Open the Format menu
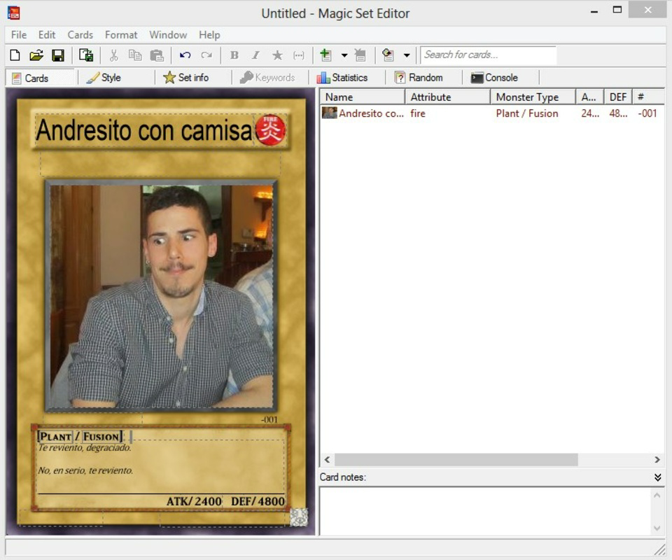The width and height of the screenshot is (672, 560). (120, 34)
